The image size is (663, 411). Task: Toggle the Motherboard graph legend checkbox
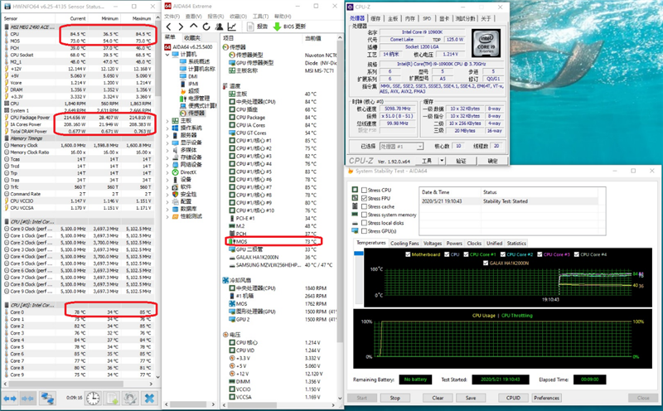coord(408,254)
